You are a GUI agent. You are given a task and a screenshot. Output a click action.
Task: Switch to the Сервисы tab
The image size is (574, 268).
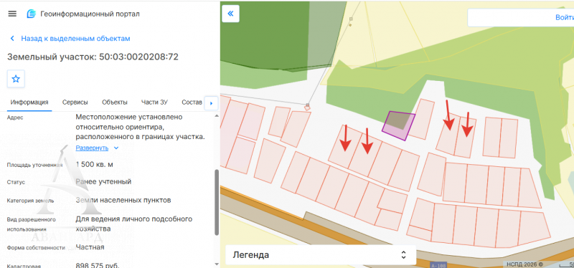75,102
